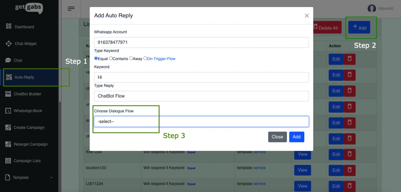Close the Add Auto Reply dialog with X
Screen dimensions: 401x192
pos(307,16)
